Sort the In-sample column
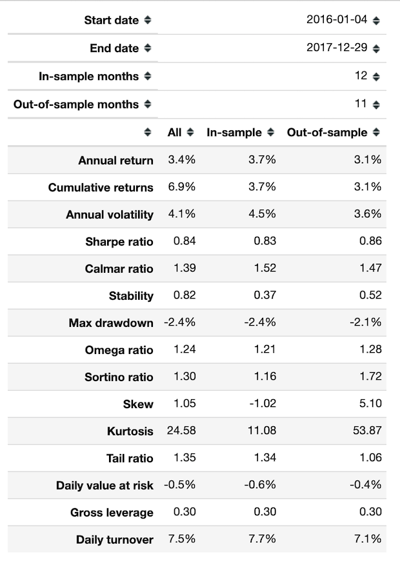This screenshot has height=563, width=400. 270,132
